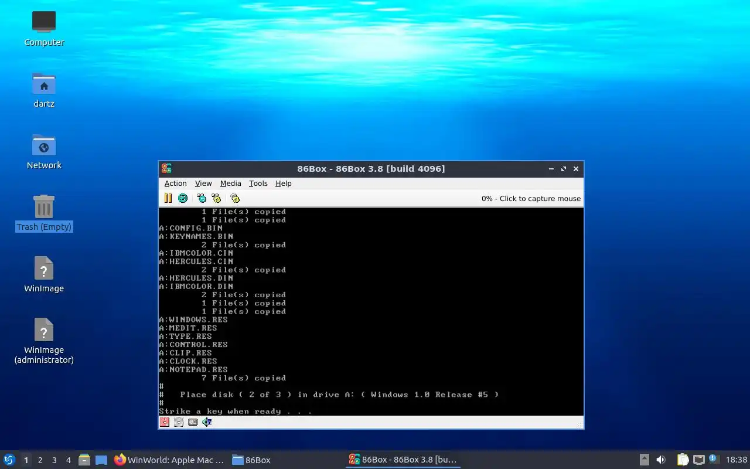Image resolution: width=750 pixels, height=469 pixels.
Task: Switch to workspace 3
Action: (x=54, y=460)
